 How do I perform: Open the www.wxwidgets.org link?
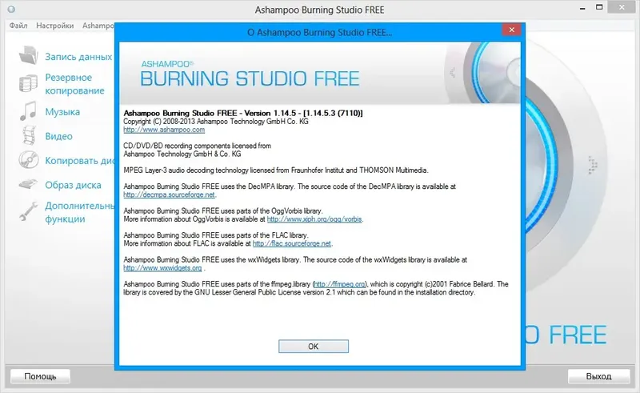tap(162, 268)
